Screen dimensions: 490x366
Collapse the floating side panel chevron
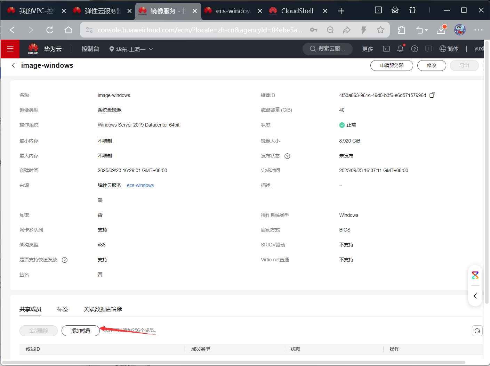tap(475, 296)
